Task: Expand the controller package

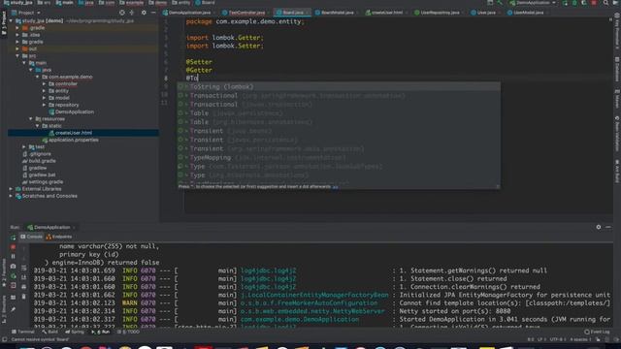Action: [45, 84]
